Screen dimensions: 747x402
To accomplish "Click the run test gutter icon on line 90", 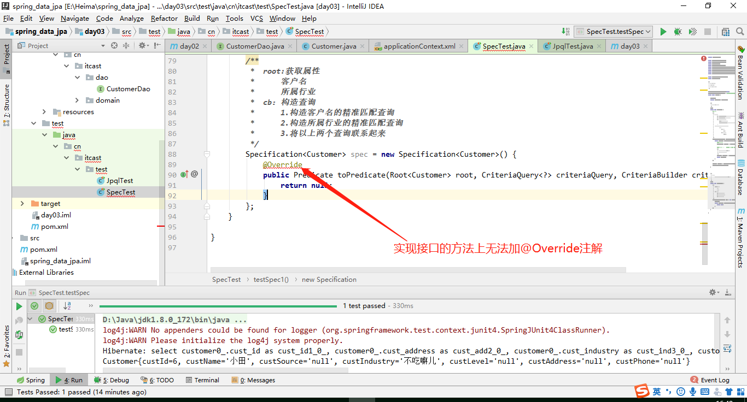I will pos(184,174).
